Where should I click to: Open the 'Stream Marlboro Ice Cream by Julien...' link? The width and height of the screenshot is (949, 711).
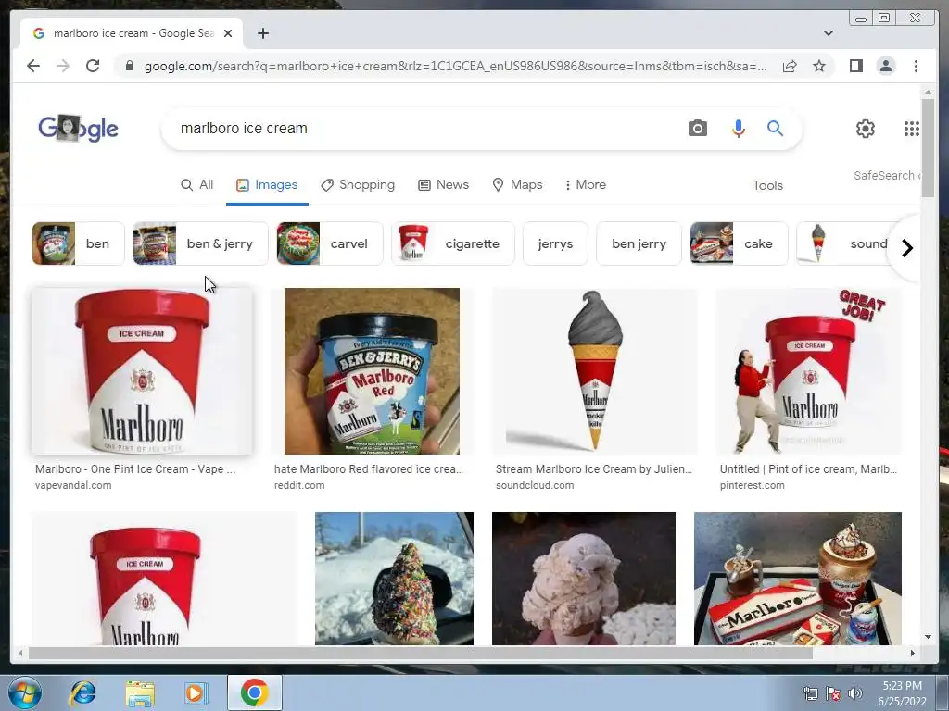pos(593,469)
